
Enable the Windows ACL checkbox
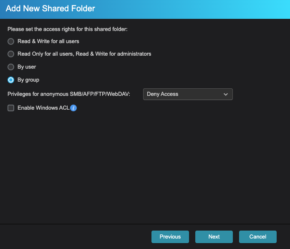click(x=11, y=108)
